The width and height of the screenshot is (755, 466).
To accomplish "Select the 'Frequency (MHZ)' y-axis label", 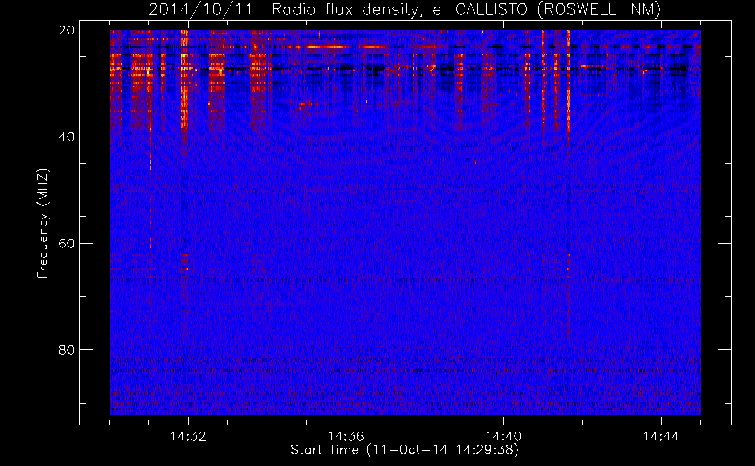I will [43, 224].
